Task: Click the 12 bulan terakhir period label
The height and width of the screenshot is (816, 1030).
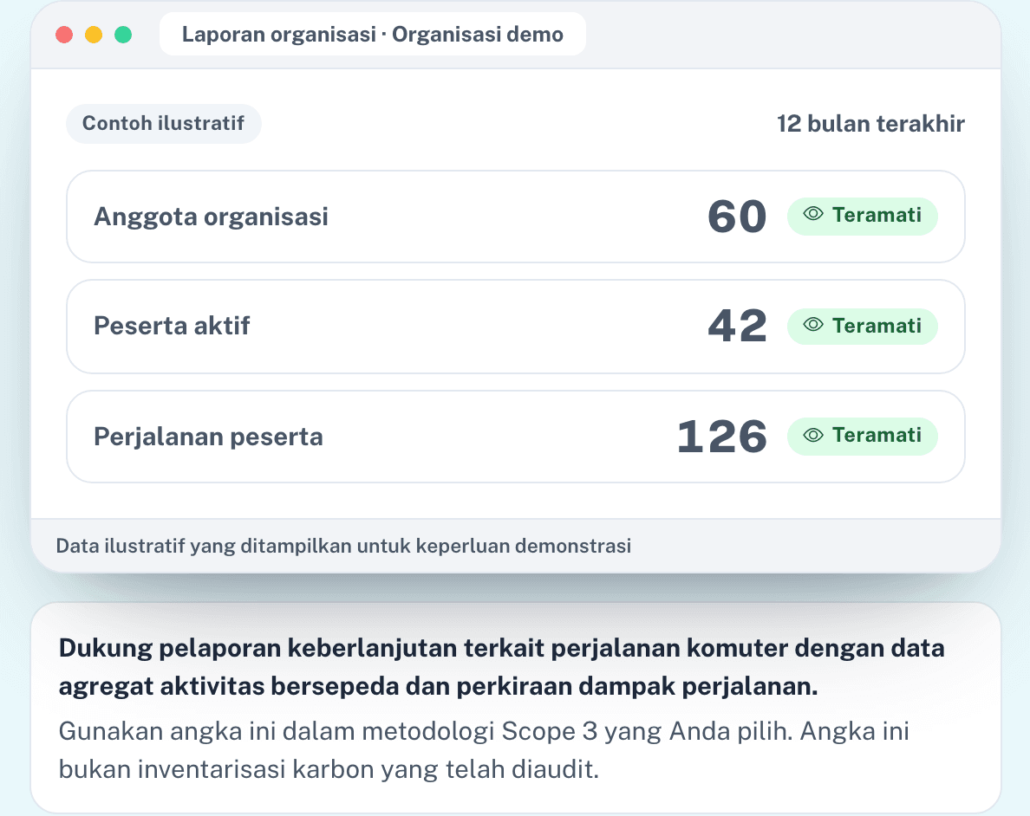Action: [x=870, y=123]
